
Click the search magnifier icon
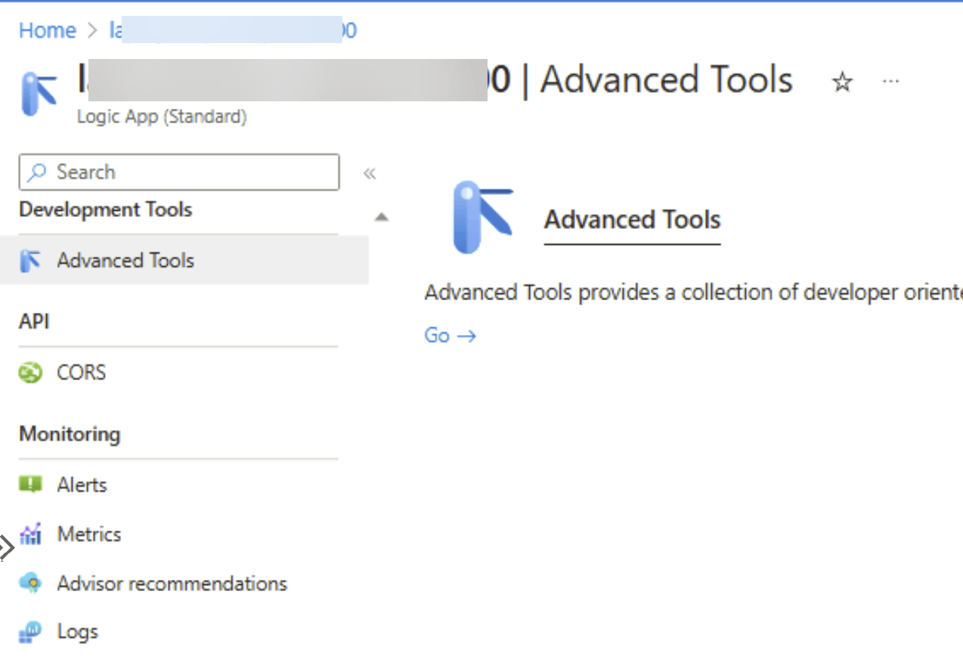pyautogui.click(x=36, y=172)
